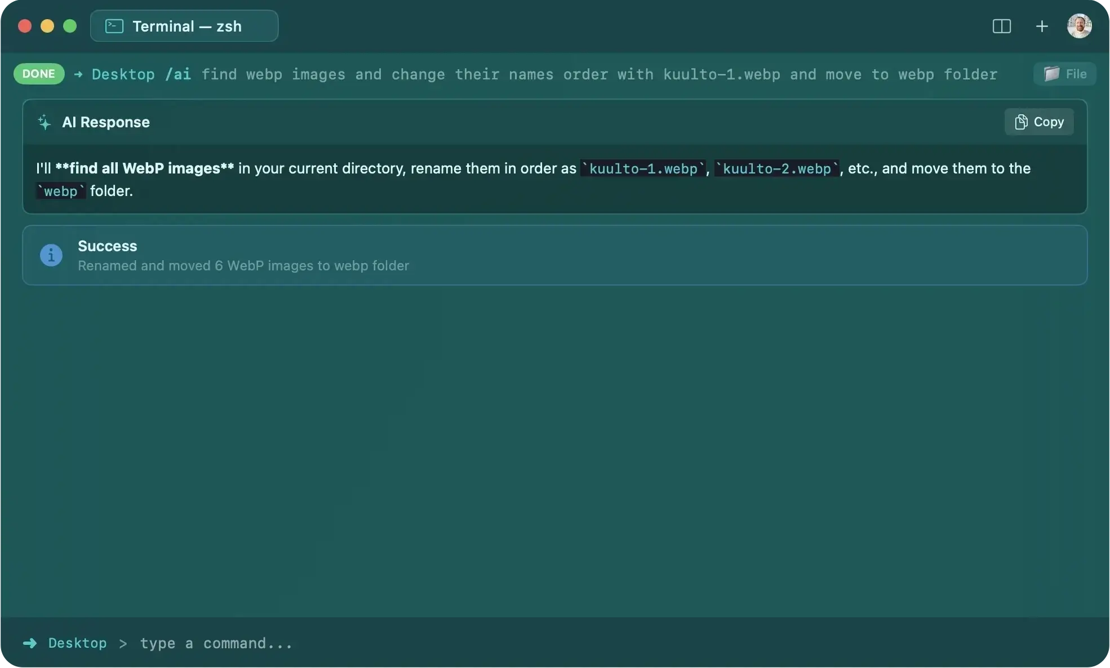Screen dimensions: 1110x668
Task: Click the command input field
Action: pyautogui.click(x=216, y=643)
